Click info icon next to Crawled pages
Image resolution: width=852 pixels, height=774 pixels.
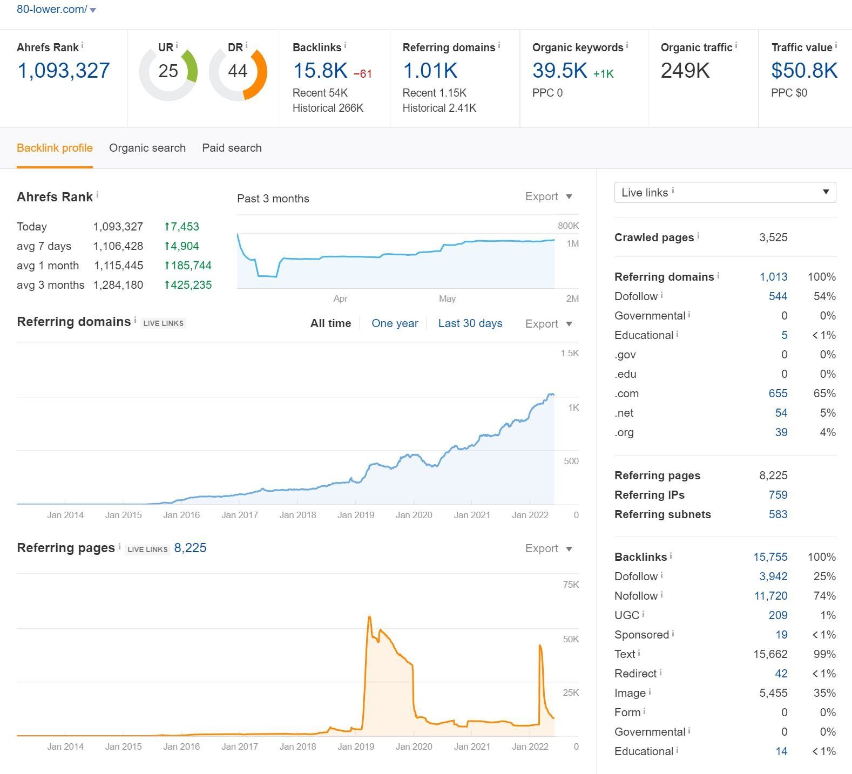698,236
